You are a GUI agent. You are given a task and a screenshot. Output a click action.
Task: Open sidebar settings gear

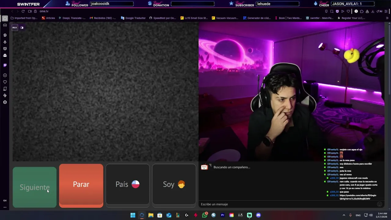point(5,102)
